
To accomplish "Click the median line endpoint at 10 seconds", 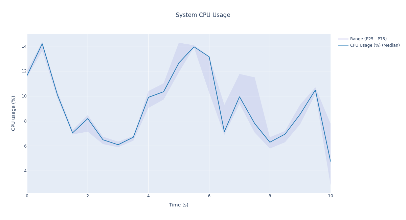I will (330, 161).
